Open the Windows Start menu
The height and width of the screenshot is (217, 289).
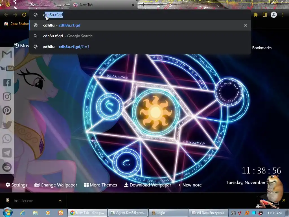pyautogui.click(x=7, y=212)
